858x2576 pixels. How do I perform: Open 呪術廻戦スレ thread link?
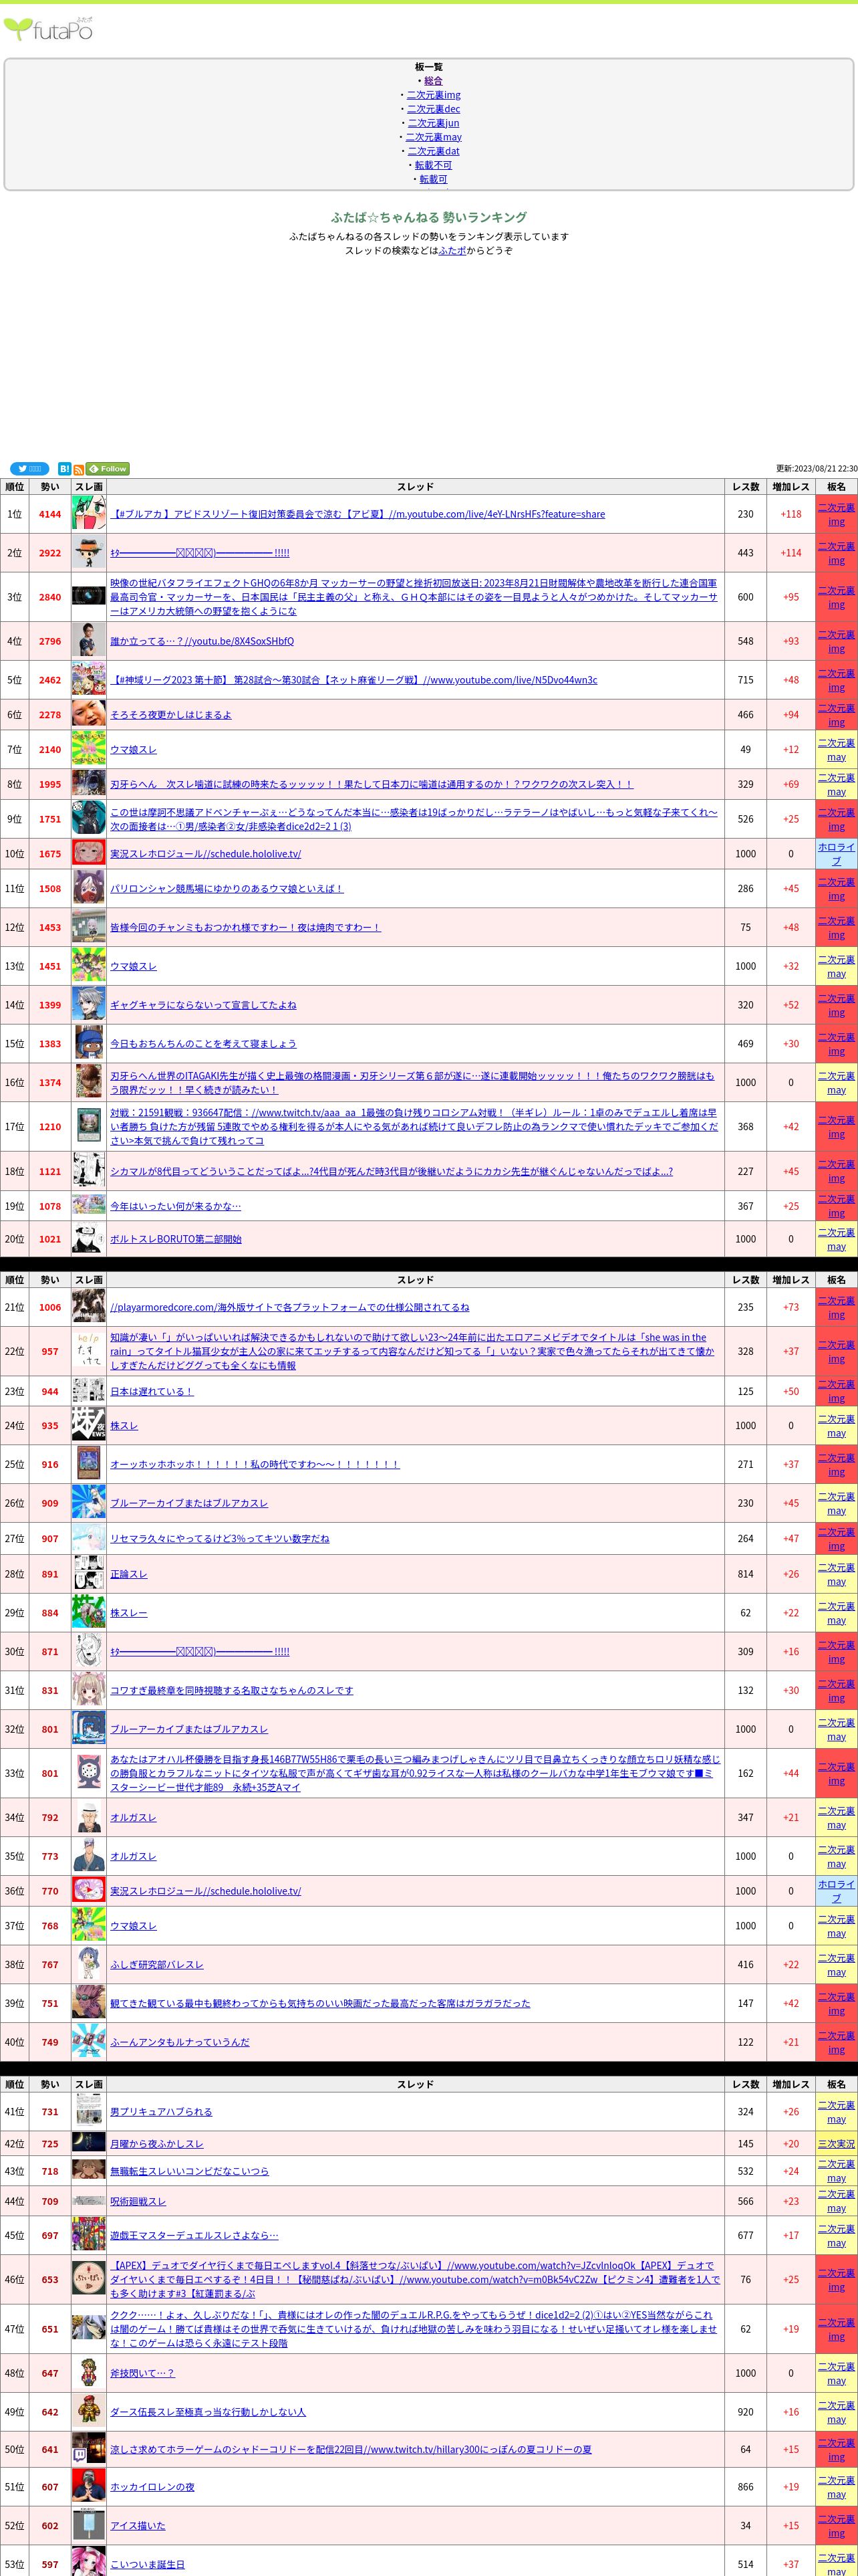(138, 2201)
